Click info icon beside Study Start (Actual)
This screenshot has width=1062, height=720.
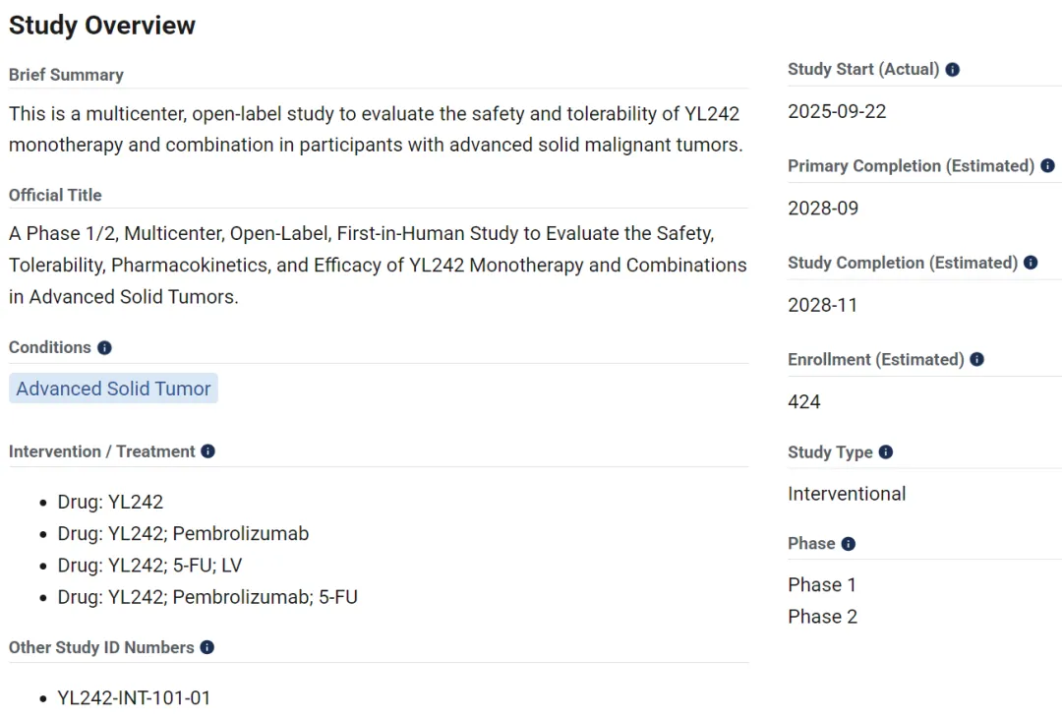pos(952,70)
